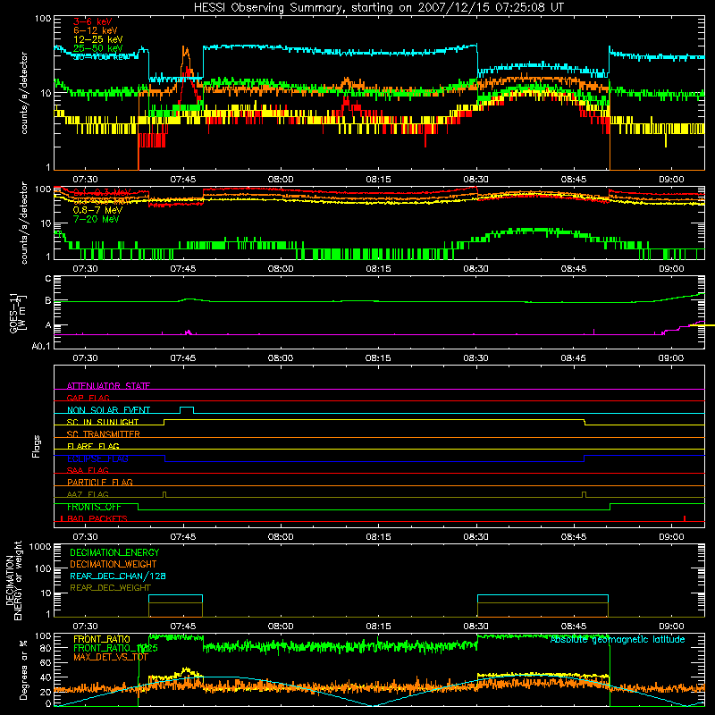Click the GAP_FLAG label

tap(88, 398)
